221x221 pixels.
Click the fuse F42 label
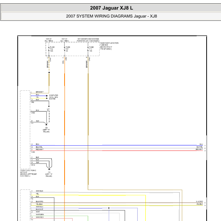tap(52, 49)
